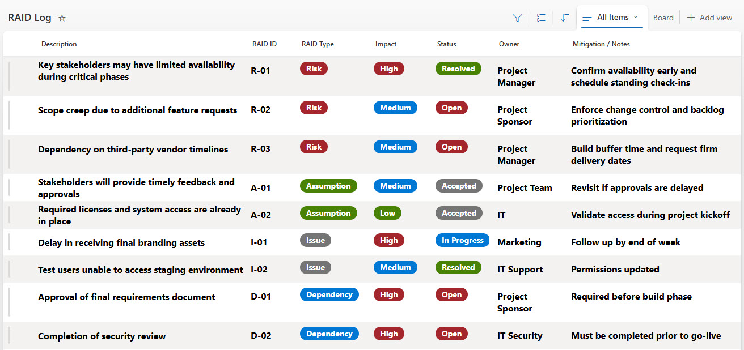Favorite the RAID Log list with the star
The width and height of the screenshot is (744, 350).
click(x=62, y=18)
